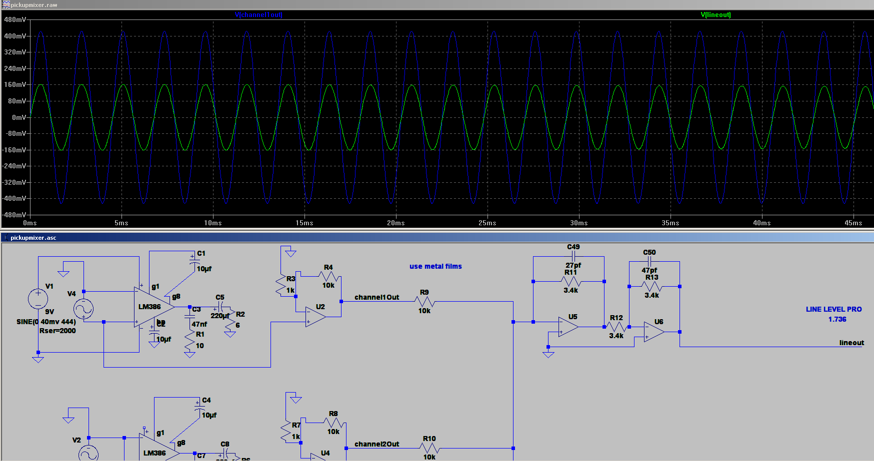The image size is (874, 461).
Task: Click the '3.4k' value under R11
Action: coord(570,290)
